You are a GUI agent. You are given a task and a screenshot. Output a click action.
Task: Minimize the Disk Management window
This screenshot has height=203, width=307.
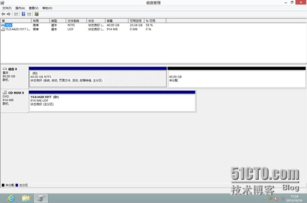[x=286, y=3]
